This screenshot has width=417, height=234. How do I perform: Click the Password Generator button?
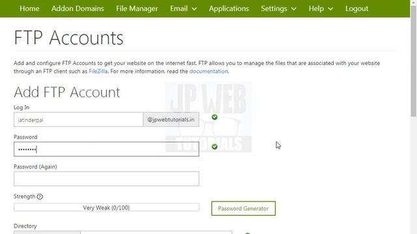pos(243,209)
